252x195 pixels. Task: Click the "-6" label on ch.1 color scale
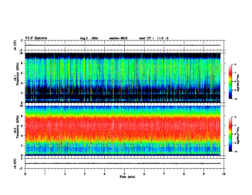235,64
